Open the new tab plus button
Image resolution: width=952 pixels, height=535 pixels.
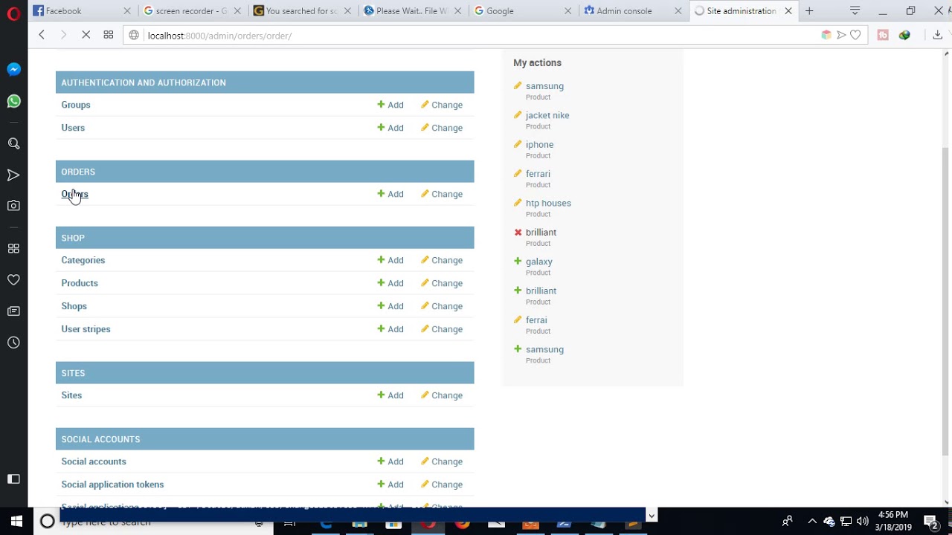point(809,11)
